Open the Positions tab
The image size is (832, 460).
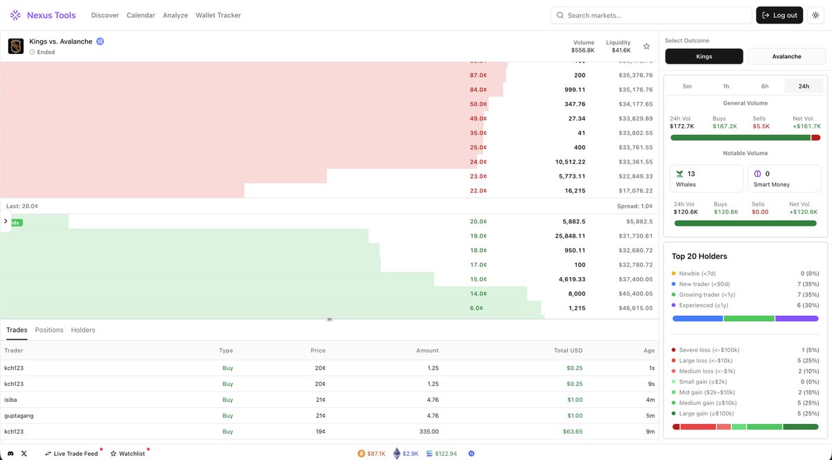pos(49,330)
